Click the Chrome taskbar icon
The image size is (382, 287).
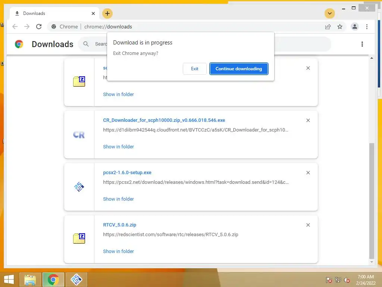coord(53,280)
